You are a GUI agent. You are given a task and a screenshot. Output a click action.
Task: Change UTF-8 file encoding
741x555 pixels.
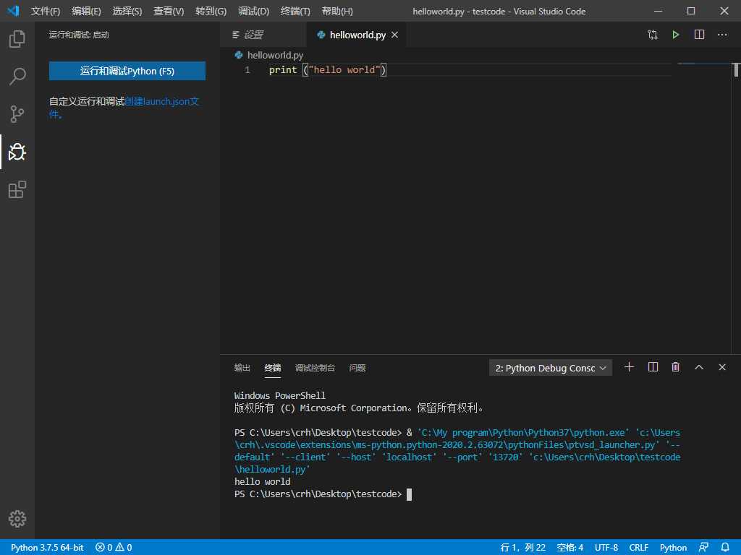click(x=606, y=548)
